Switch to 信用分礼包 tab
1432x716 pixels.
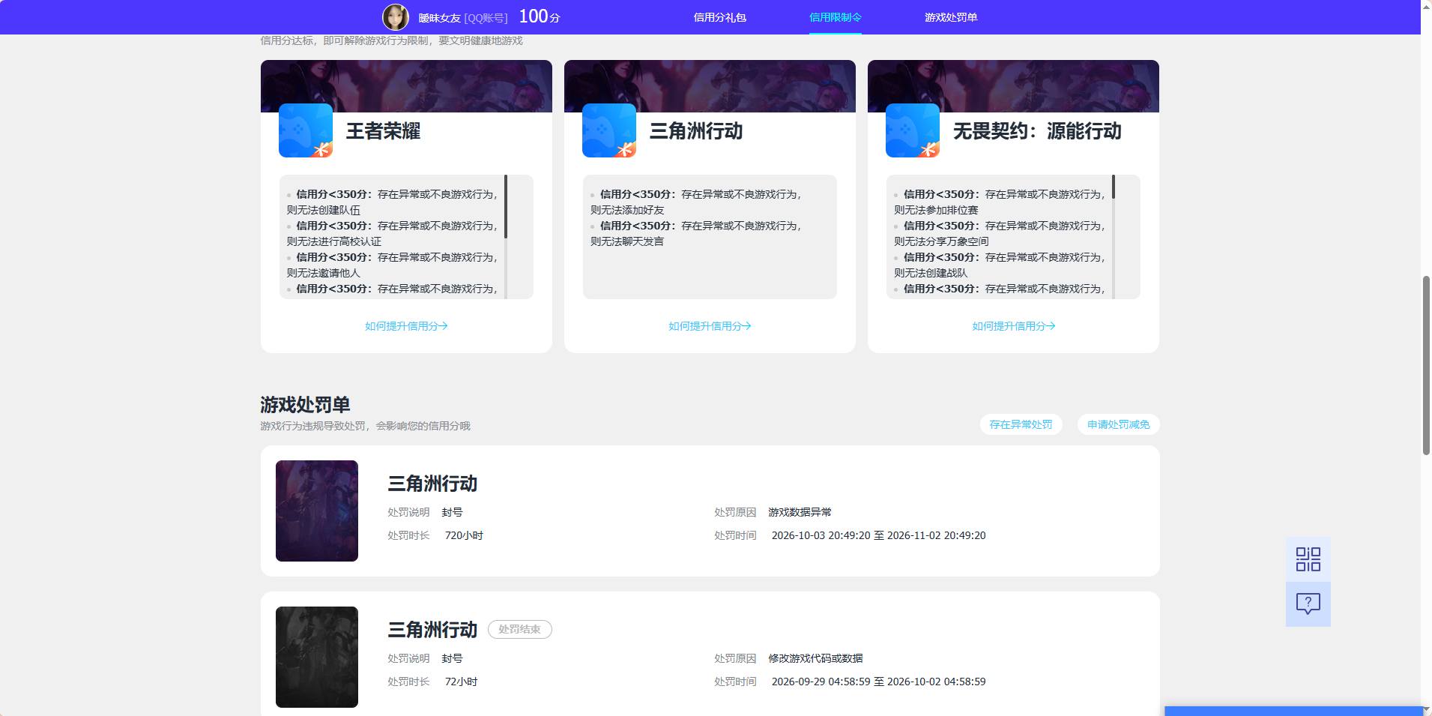pyautogui.click(x=719, y=17)
